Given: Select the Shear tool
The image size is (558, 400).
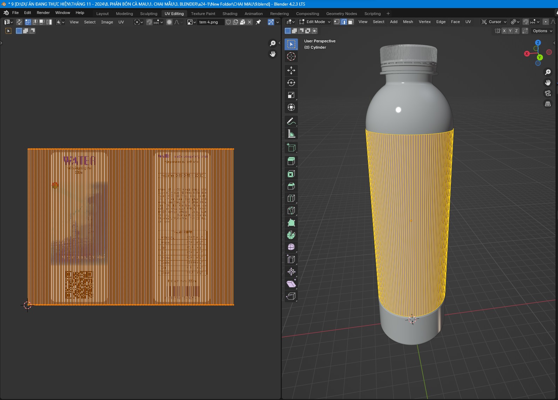Looking at the screenshot, I should [291, 284].
